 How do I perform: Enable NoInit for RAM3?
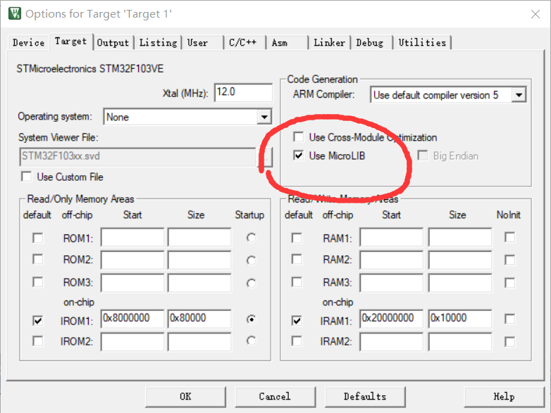click(510, 283)
